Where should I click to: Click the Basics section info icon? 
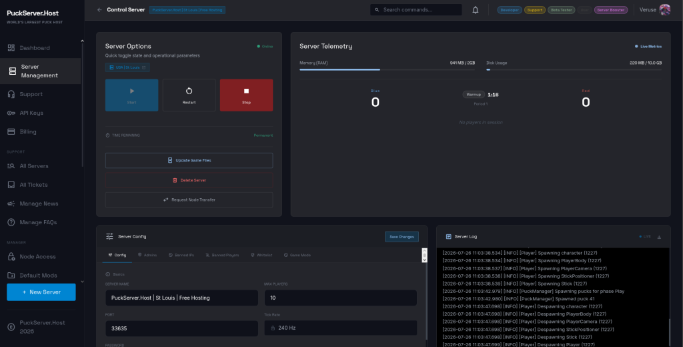[107, 275]
